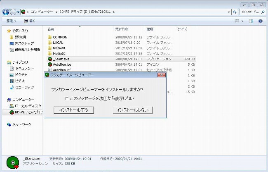Select the _Start.exe application icon
Image resolution: width=268 pixels, height=172 pixels.
[49, 59]
